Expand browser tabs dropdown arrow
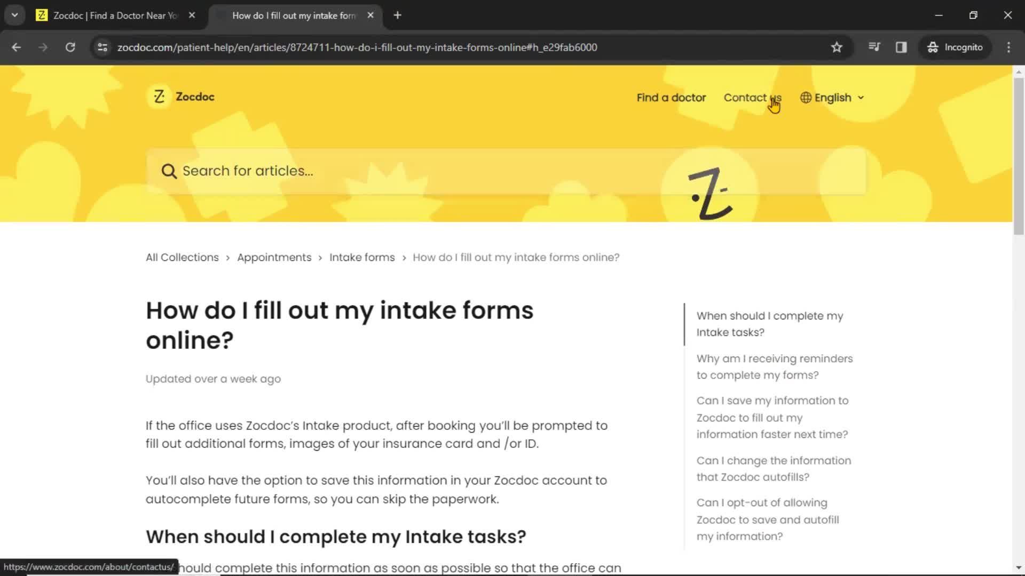Viewport: 1025px width, 576px height. (14, 15)
